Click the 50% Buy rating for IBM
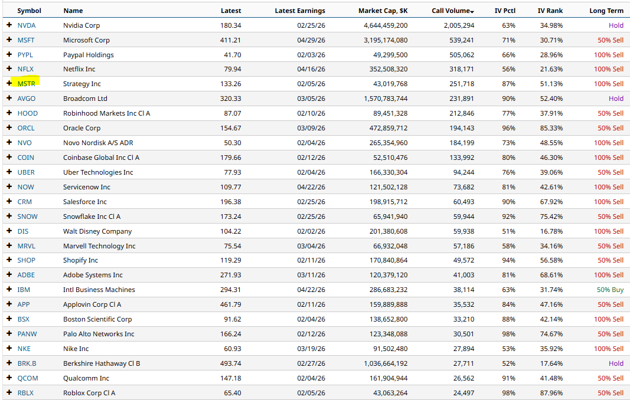Viewport: 630px width, 400px height. click(x=610, y=290)
